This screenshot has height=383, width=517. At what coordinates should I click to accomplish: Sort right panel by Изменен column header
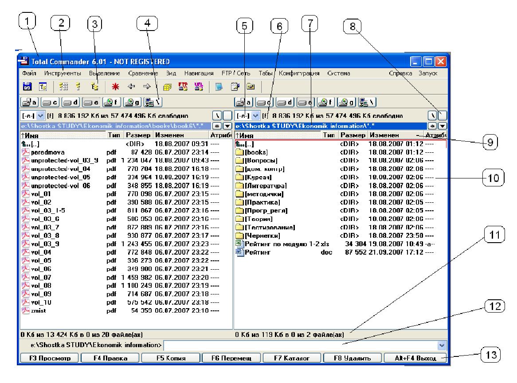coord(396,135)
